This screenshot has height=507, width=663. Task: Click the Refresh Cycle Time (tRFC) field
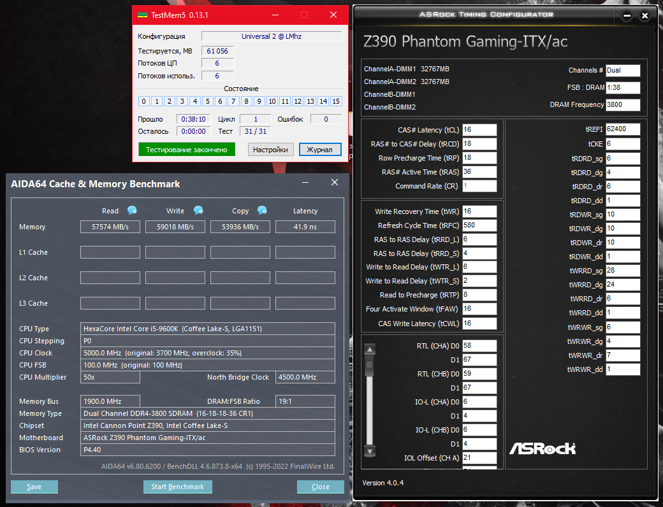(479, 225)
